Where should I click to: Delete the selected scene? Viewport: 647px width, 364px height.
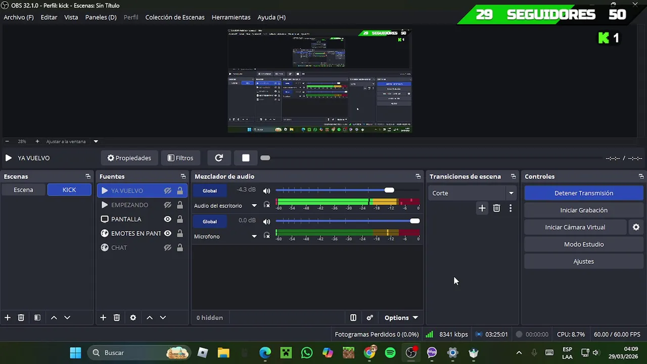click(21, 317)
